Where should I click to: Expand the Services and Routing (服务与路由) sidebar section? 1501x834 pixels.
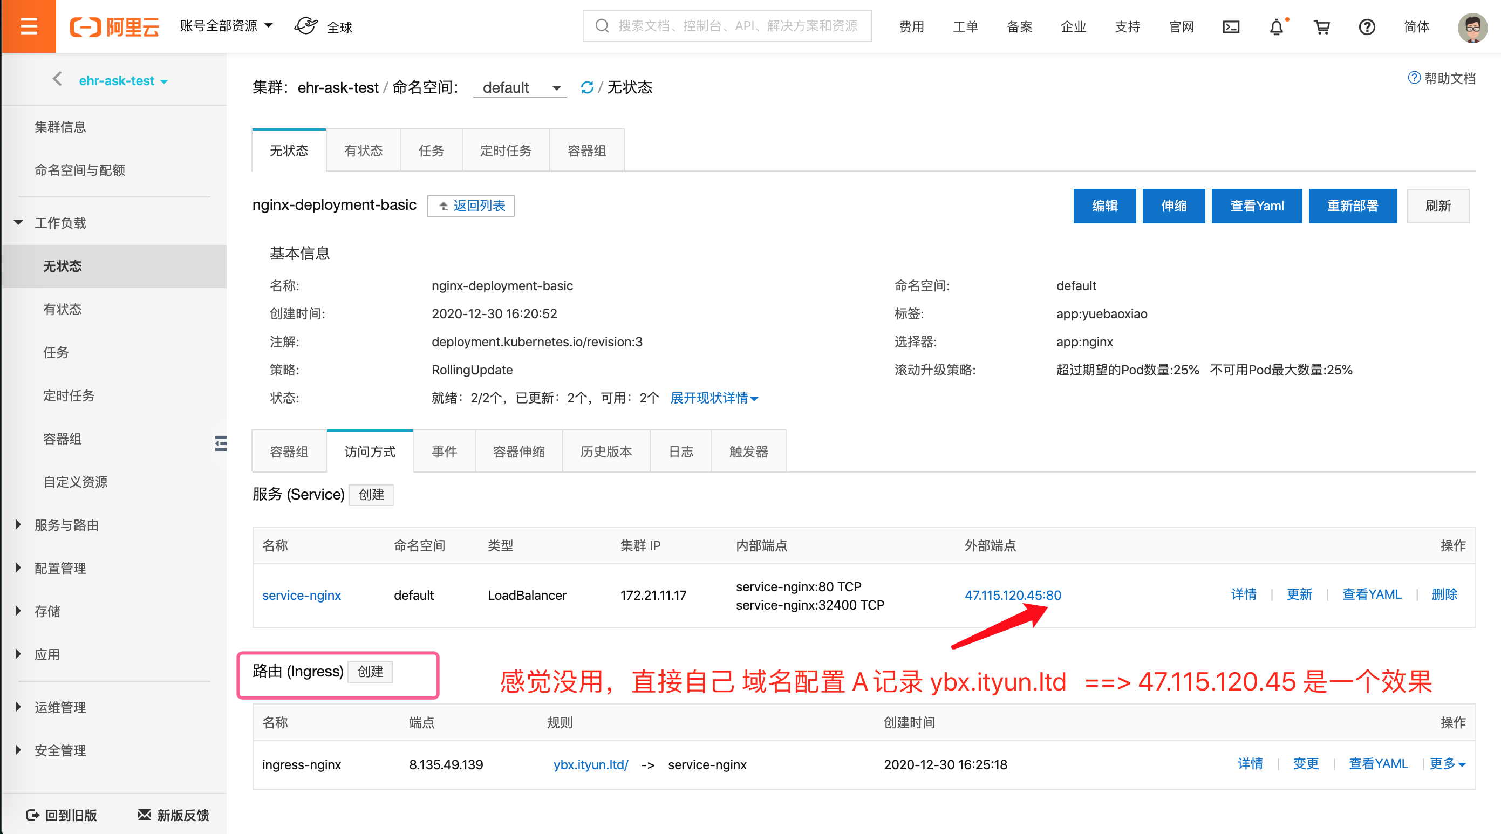pos(66,525)
